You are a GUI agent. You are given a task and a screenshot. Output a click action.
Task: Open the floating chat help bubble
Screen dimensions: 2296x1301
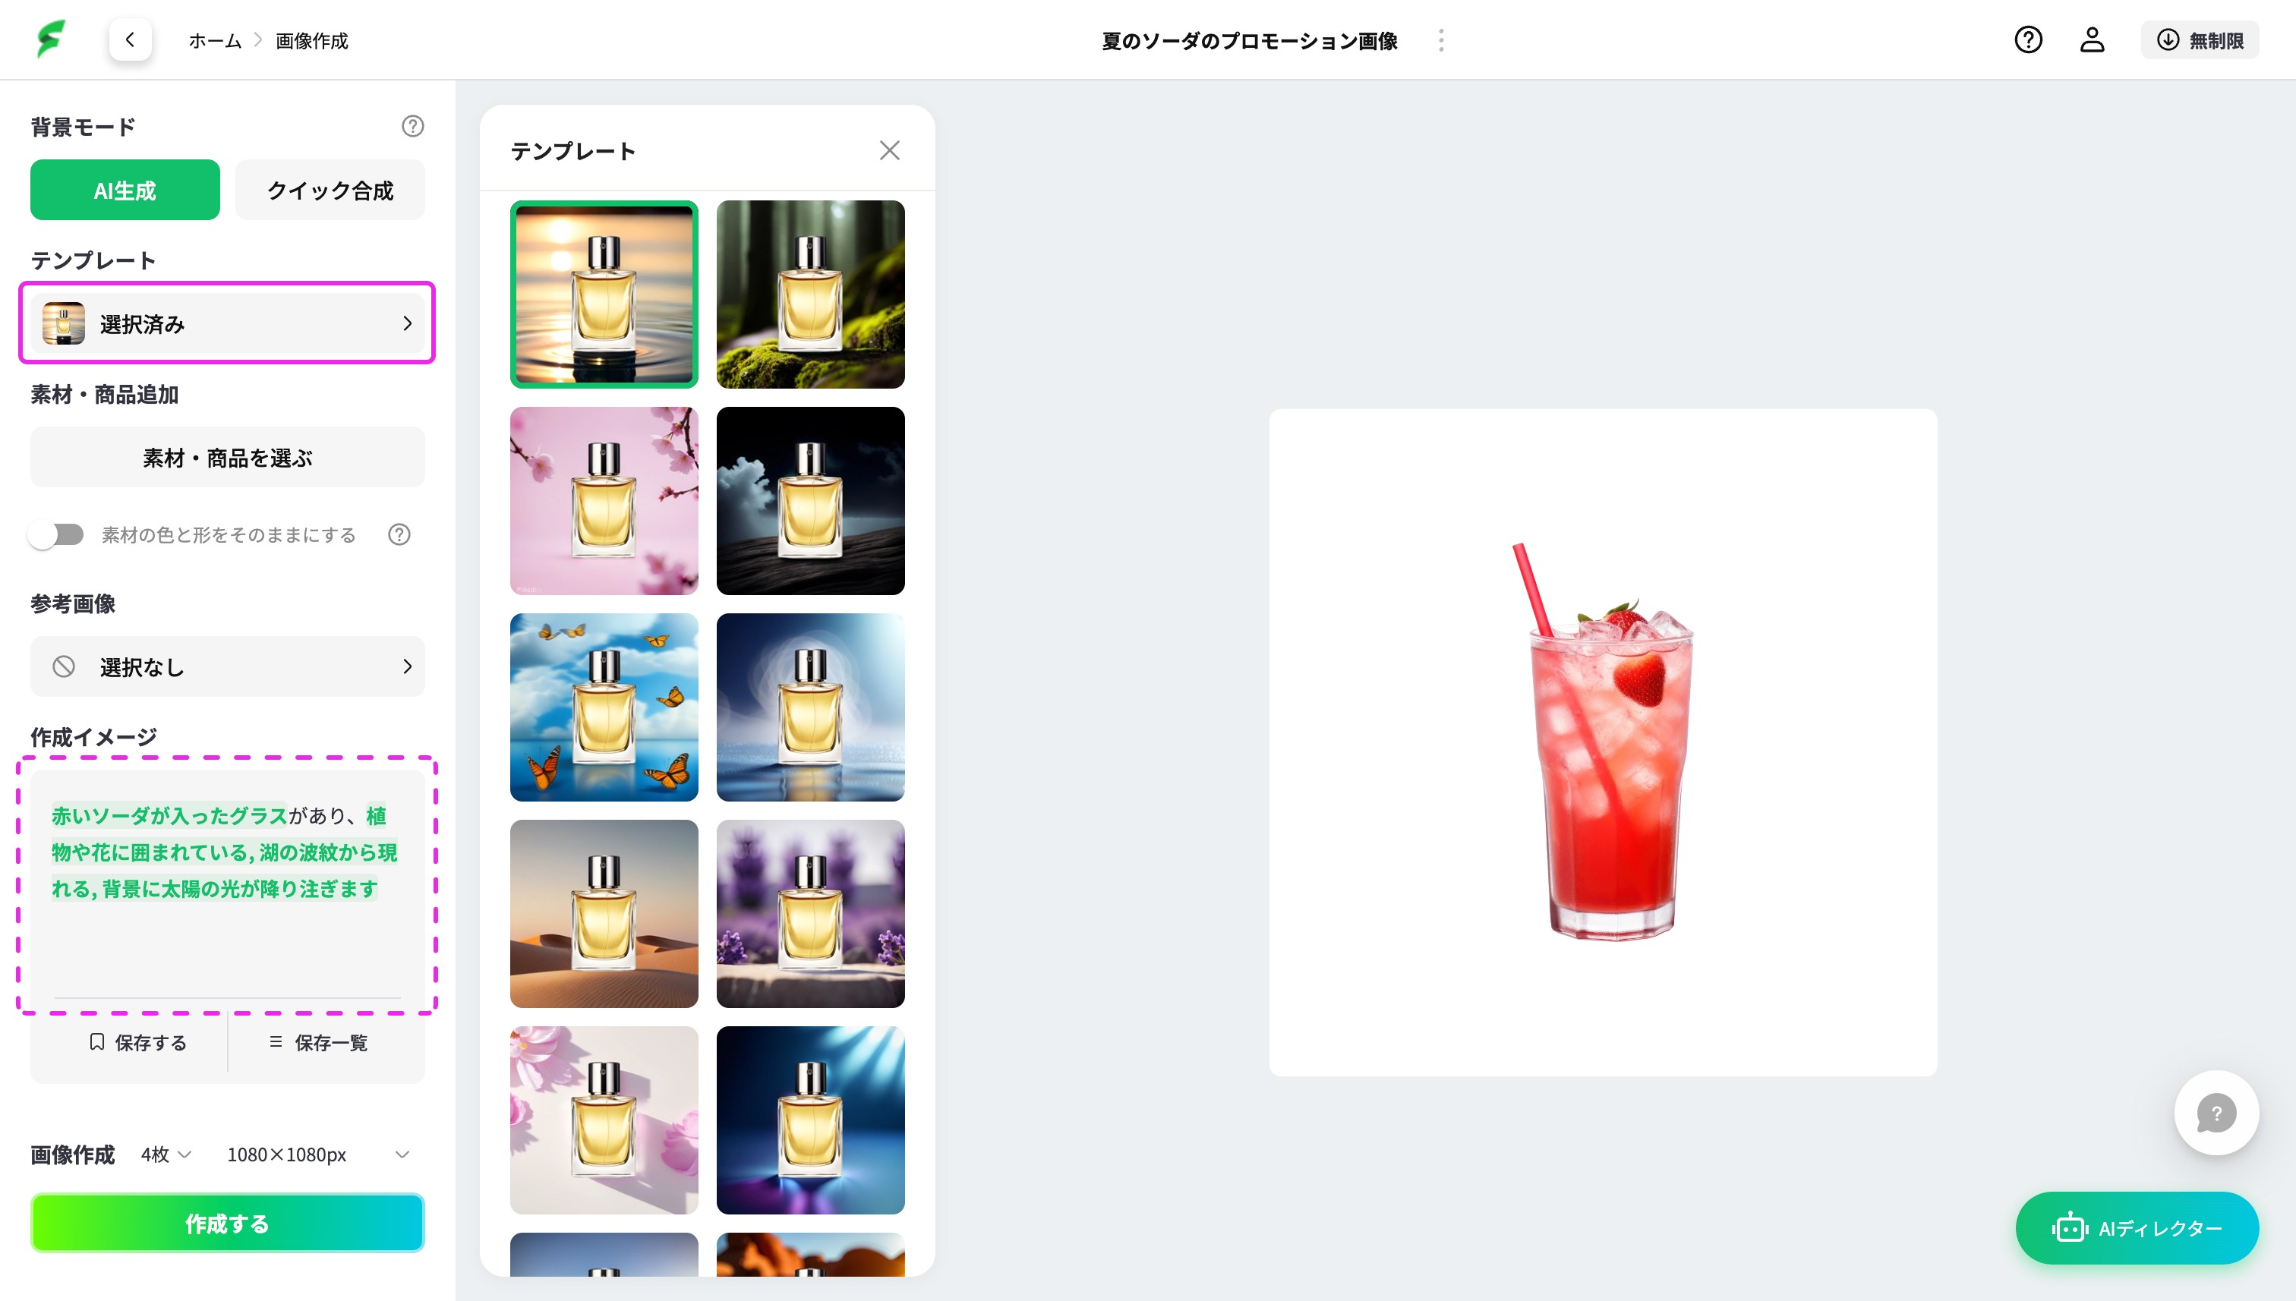click(2216, 1113)
